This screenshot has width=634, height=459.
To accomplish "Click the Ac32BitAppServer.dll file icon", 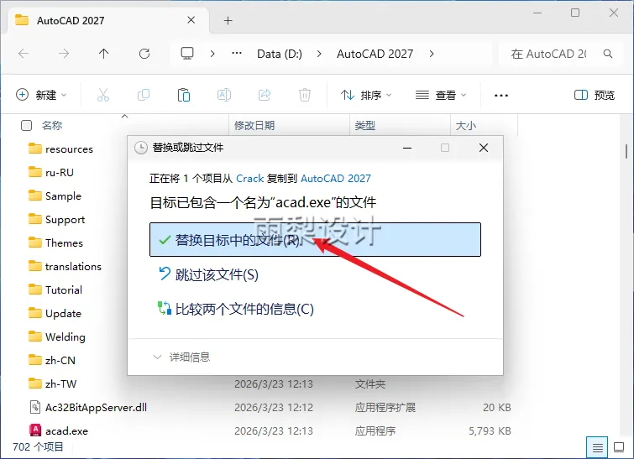I will click(35, 407).
